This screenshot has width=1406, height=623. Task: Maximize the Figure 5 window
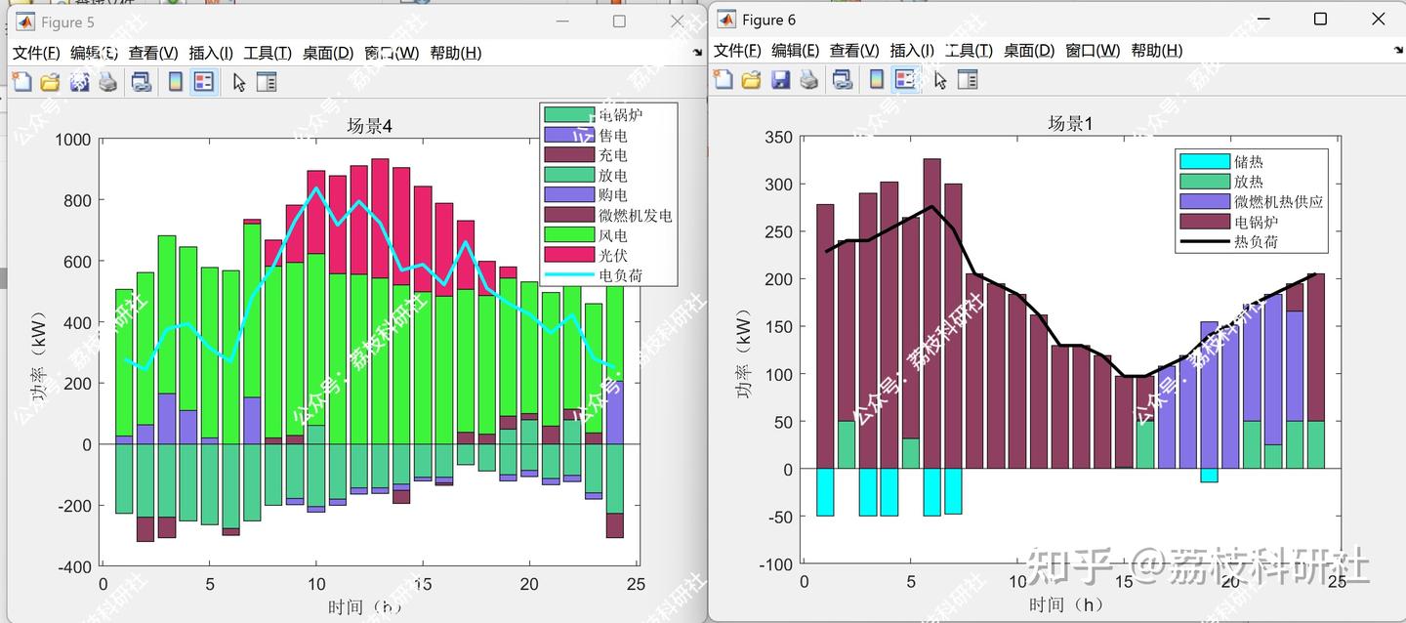[x=619, y=21]
